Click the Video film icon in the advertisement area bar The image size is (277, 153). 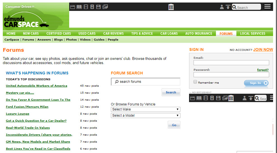206,98
